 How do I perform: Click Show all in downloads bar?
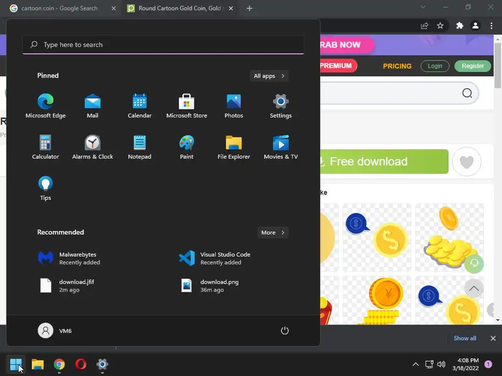tap(465, 338)
